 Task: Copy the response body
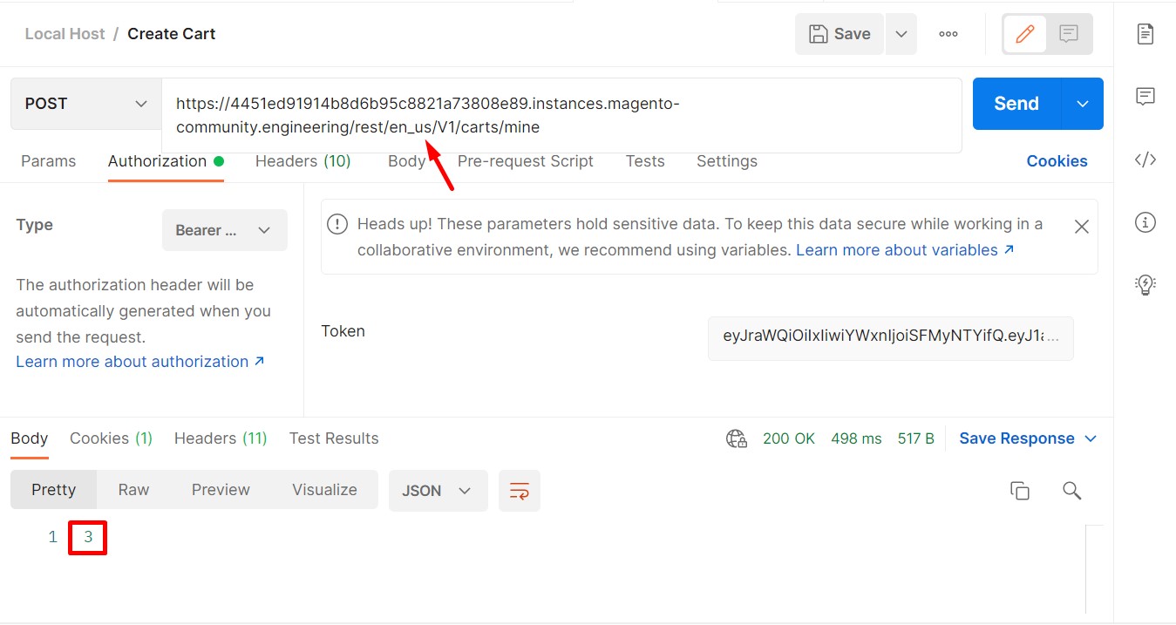point(1020,490)
